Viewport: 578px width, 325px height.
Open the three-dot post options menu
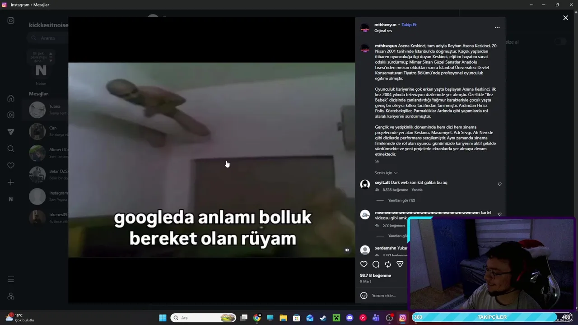497,28
